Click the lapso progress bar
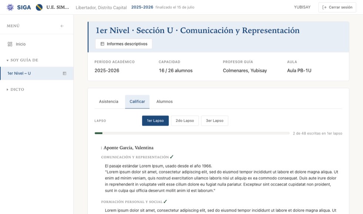363x214 pixels. point(192,133)
